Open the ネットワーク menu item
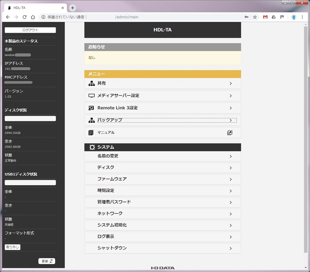Screen dimensions: 310x272 point(163,214)
